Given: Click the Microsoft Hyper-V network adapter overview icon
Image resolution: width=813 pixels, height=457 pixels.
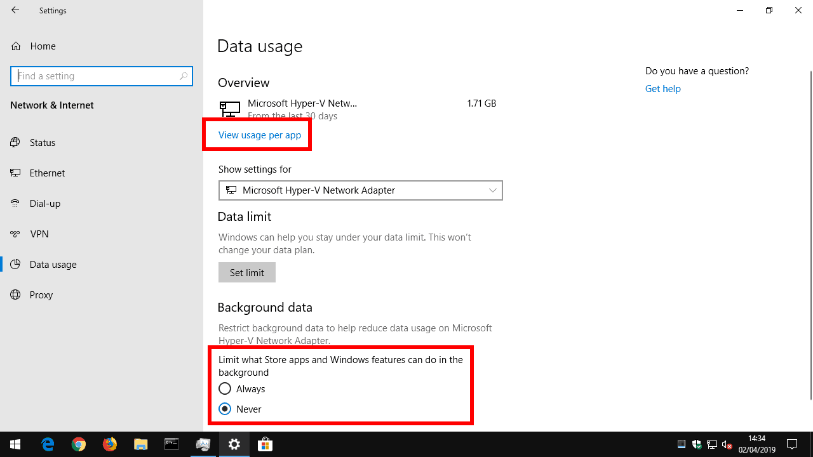Looking at the screenshot, I should [x=230, y=109].
